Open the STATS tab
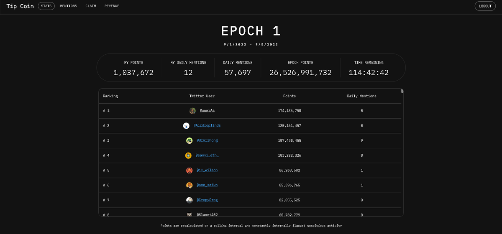Image resolution: width=502 pixels, height=234 pixels. (x=46, y=6)
